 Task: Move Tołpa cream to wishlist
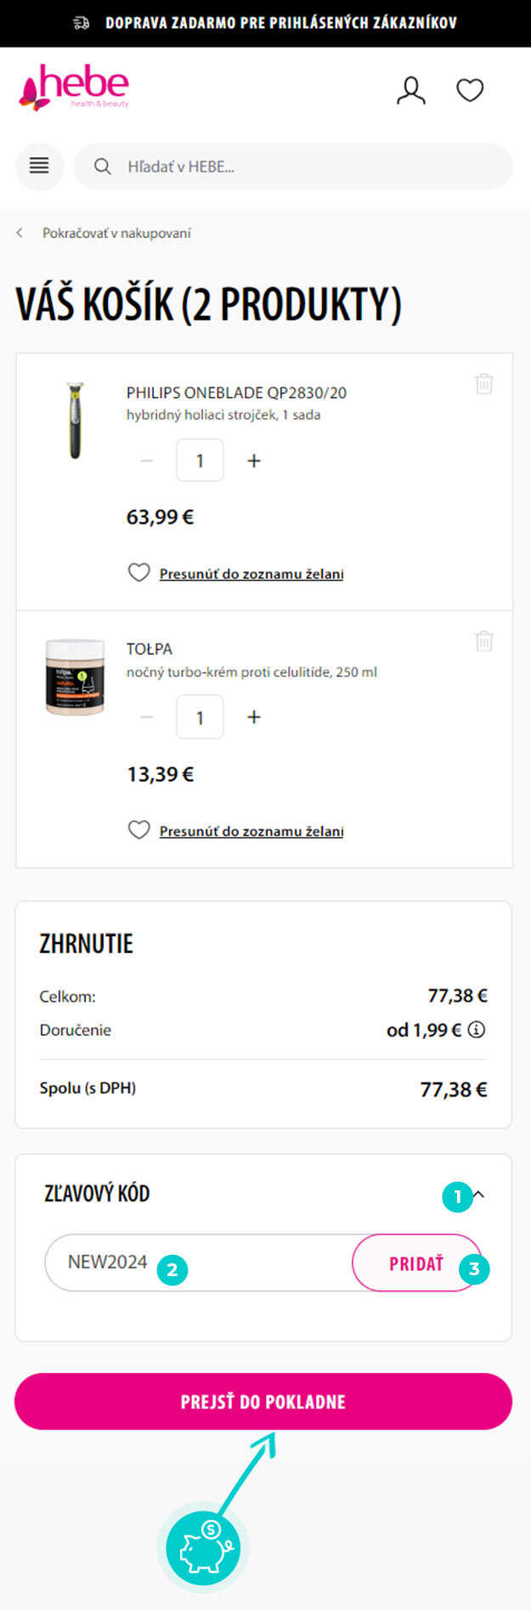[251, 831]
